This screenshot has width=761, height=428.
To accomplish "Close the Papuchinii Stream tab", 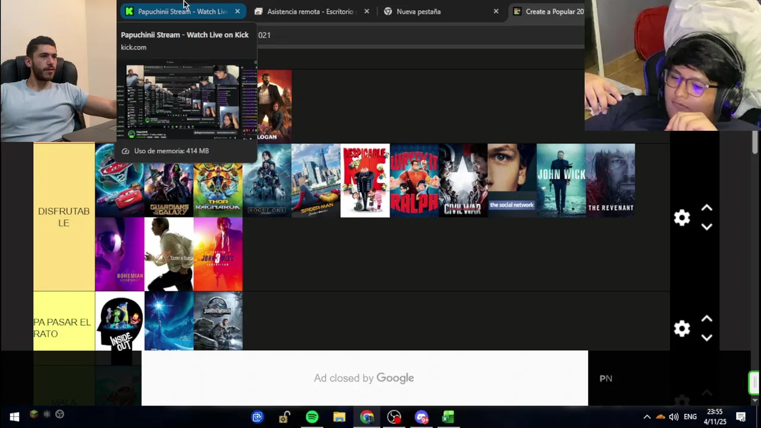I will click(x=237, y=11).
